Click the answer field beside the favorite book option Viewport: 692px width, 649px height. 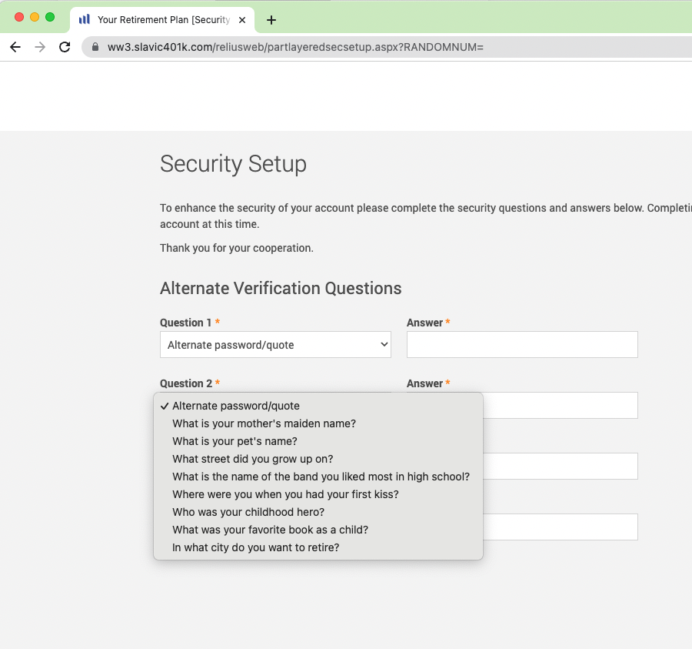pyautogui.click(x=561, y=527)
